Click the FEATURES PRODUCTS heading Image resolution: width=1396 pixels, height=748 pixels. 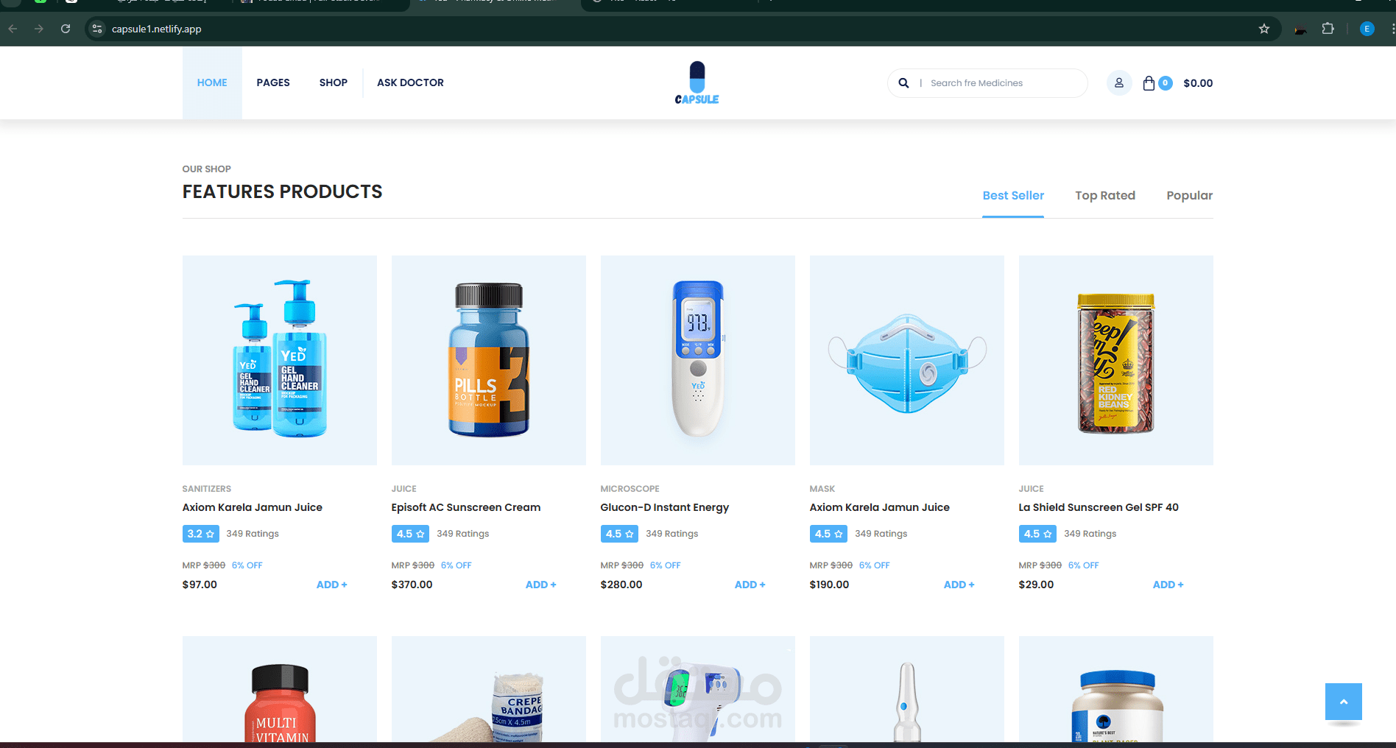coord(283,191)
